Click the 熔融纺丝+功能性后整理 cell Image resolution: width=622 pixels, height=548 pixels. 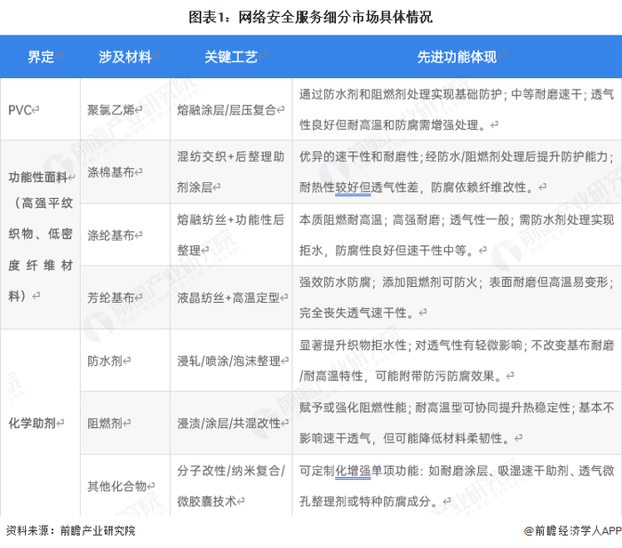231,234
